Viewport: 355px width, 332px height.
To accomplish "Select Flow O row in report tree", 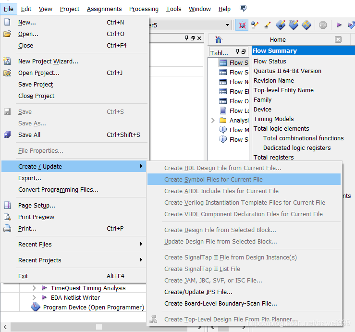I will 233,101.
